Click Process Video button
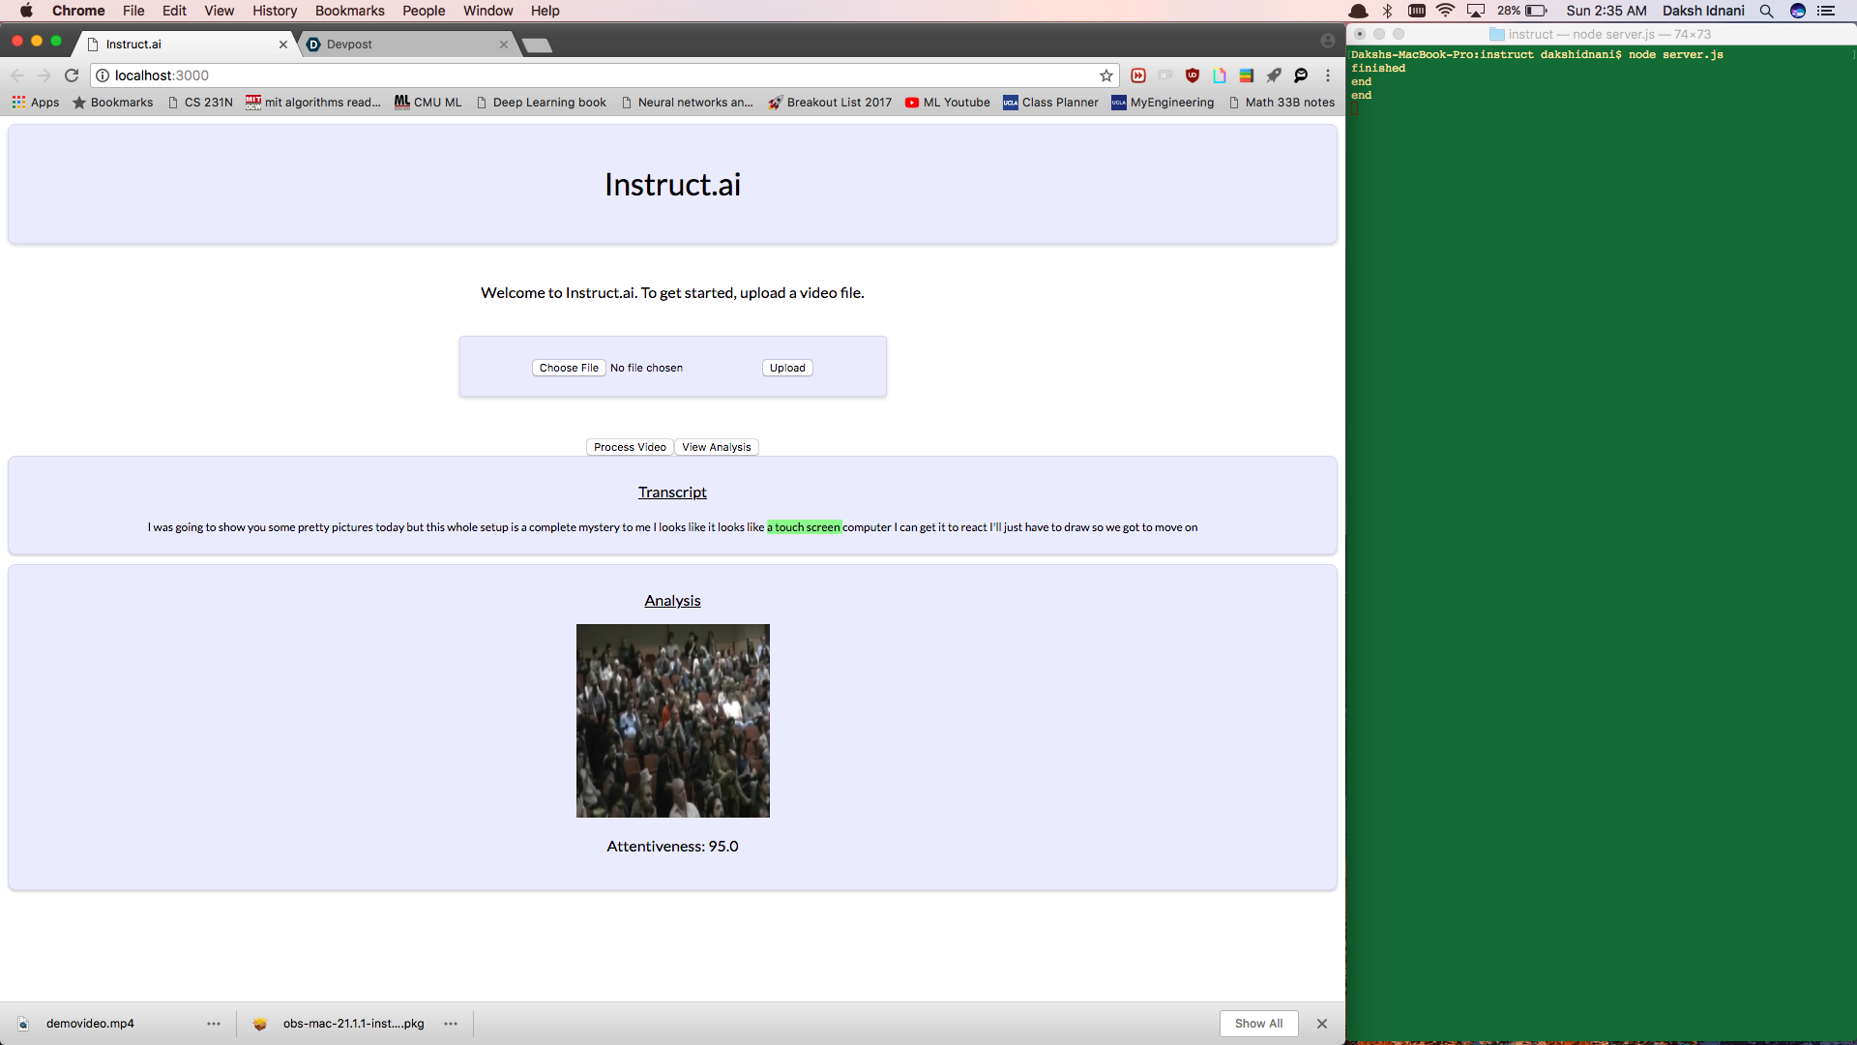Viewport: 1857px width, 1045px height. (x=630, y=447)
